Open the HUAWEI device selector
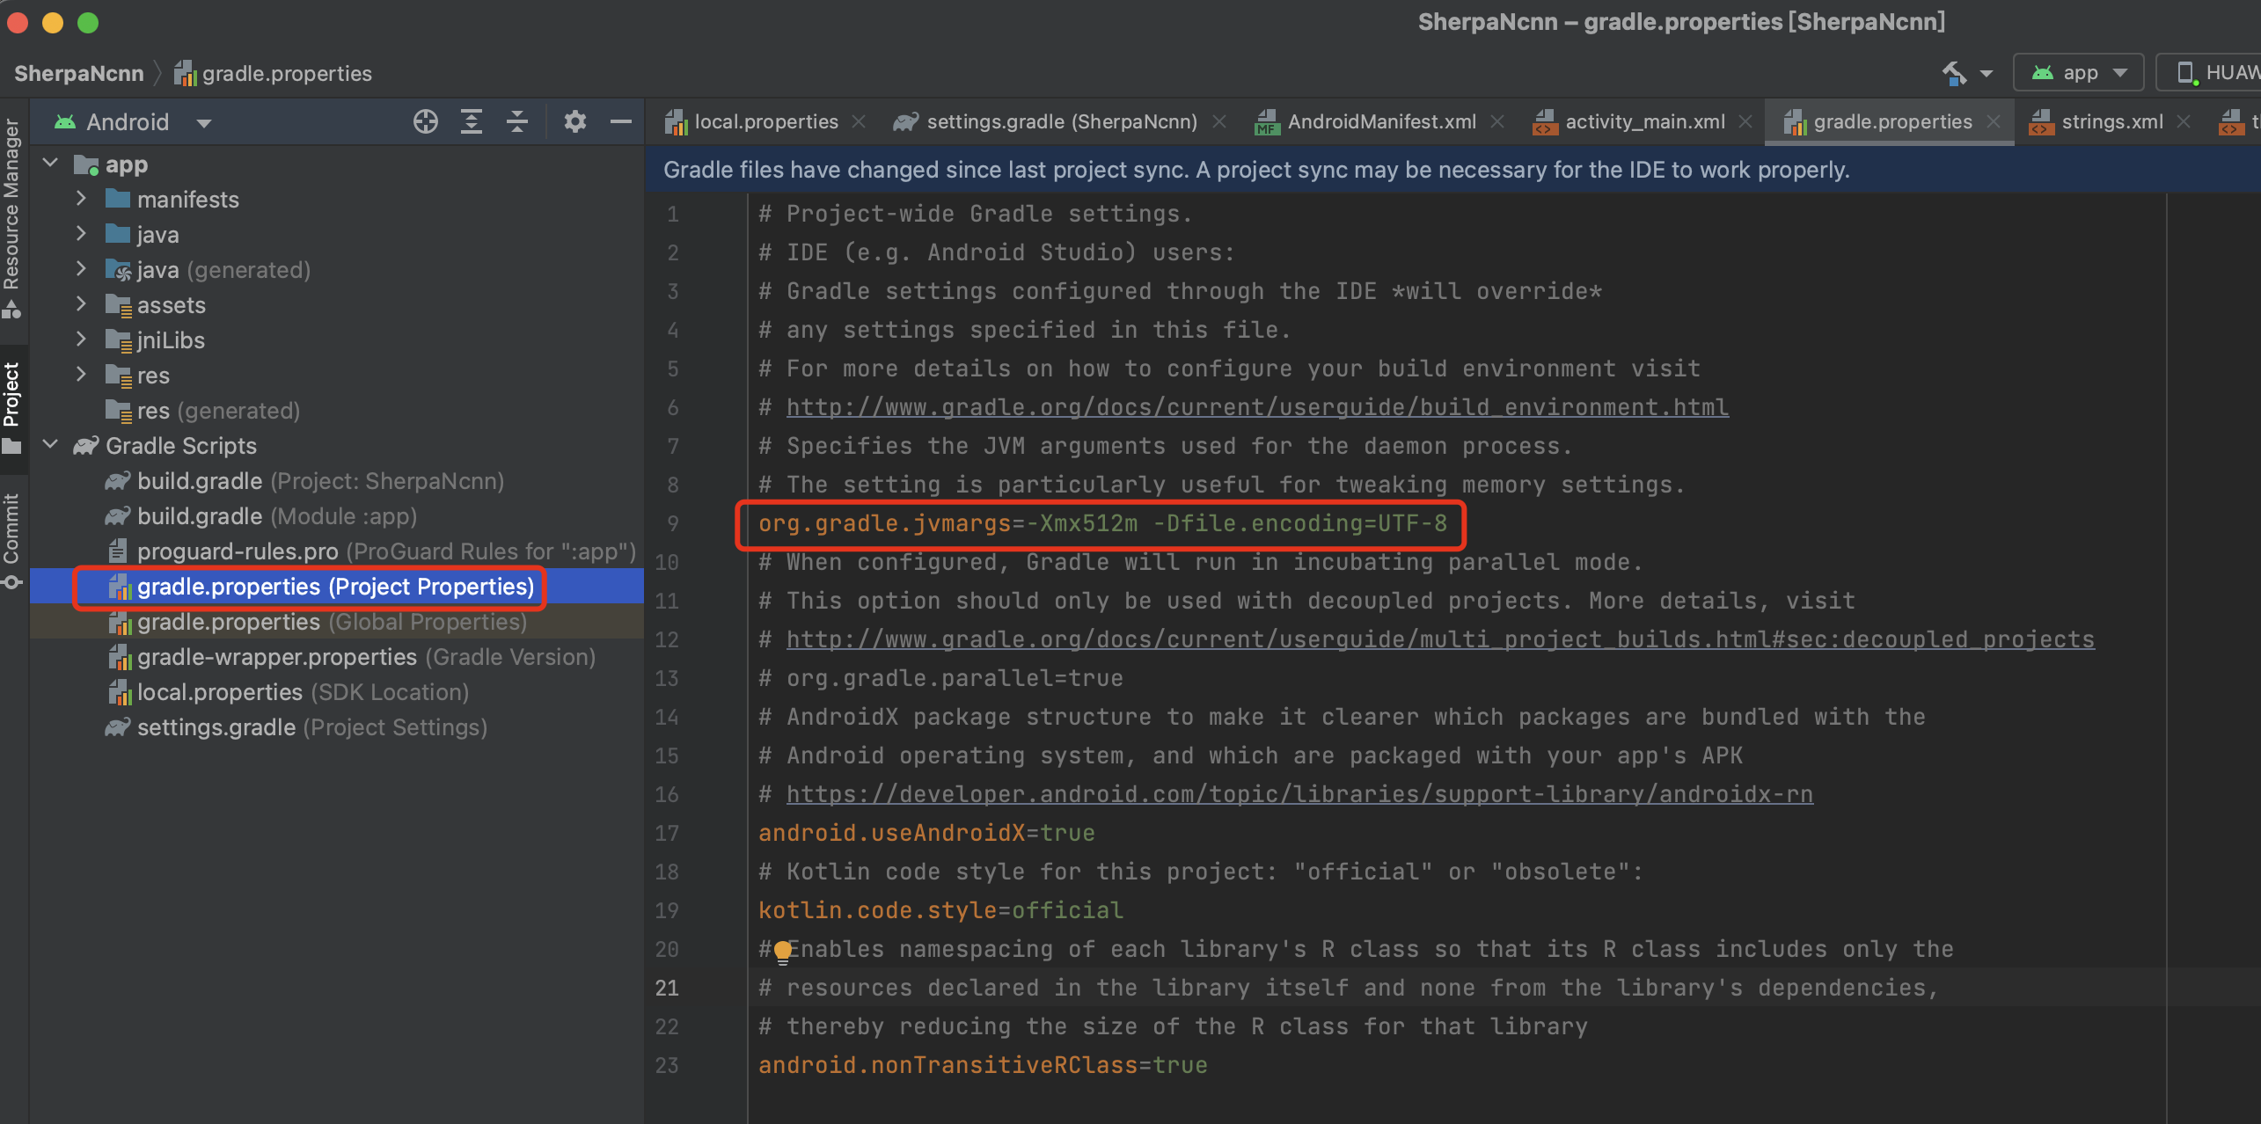This screenshot has height=1124, width=2261. click(x=2210, y=73)
